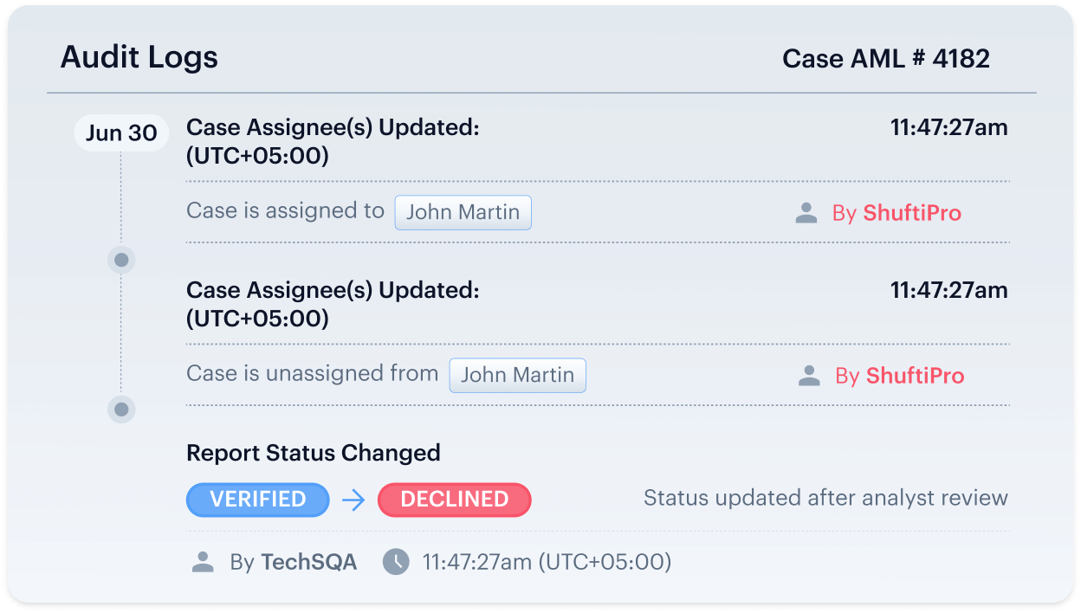Click user icon beside second By ShuftiPro
The image size is (1081, 613).
click(x=809, y=376)
